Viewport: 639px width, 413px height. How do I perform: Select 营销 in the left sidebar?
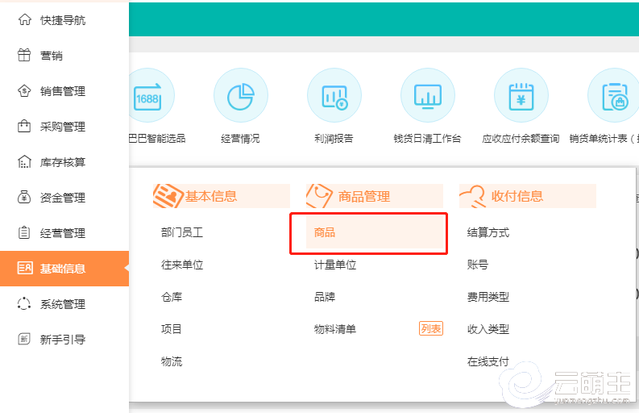(x=51, y=56)
